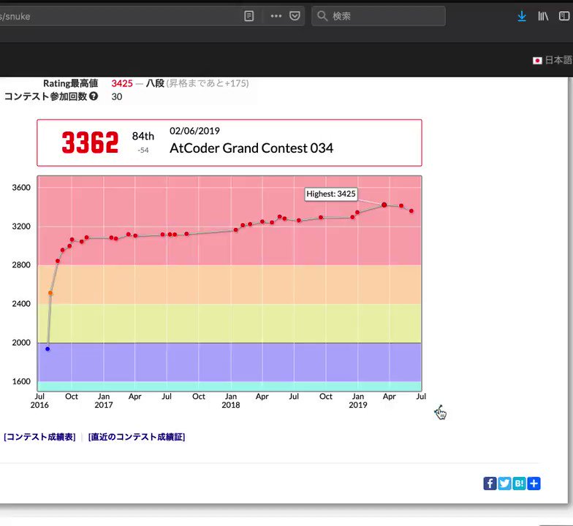
Task: Open more share options plus icon
Action: click(534, 484)
